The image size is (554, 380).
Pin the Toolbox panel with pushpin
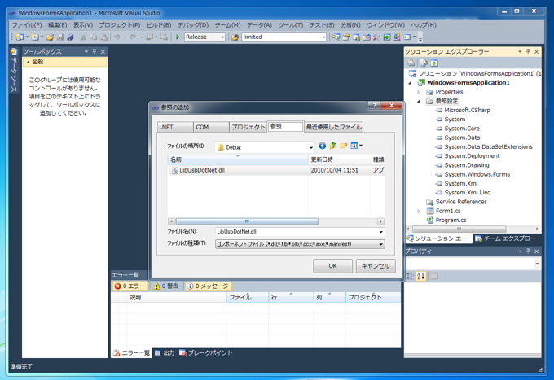pos(95,51)
